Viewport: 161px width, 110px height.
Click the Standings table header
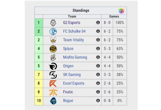coord(81,11)
